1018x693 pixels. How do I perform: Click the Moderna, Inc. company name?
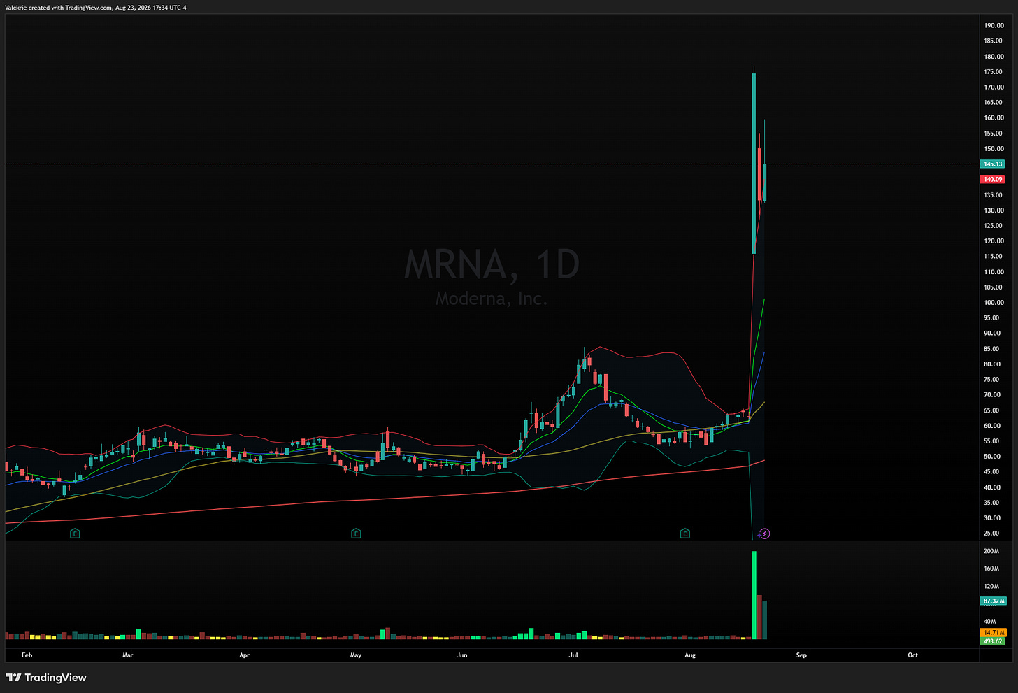(492, 299)
